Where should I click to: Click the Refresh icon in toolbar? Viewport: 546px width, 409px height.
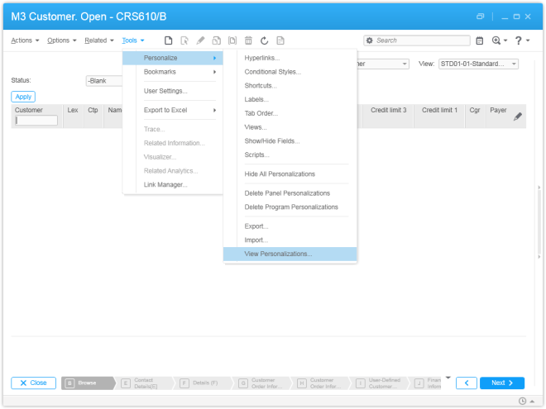coord(264,40)
